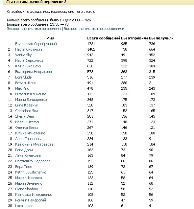Click the Статистика личной переписки 2 header
The width and height of the screenshot is (194, 209).
pyautogui.click(x=36, y=2)
